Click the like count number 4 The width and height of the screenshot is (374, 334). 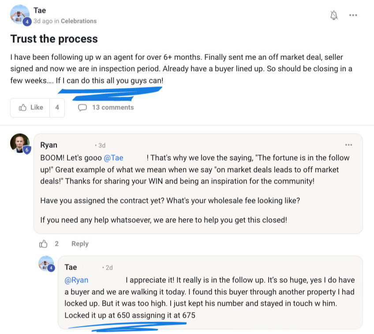(x=57, y=108)
